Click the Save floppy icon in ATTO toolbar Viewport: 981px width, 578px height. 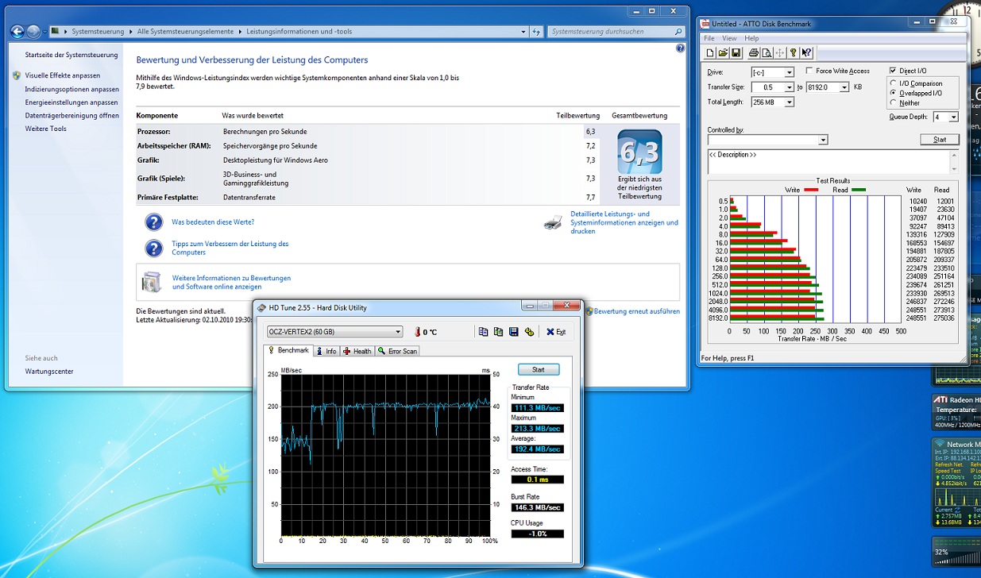point(736,53)
